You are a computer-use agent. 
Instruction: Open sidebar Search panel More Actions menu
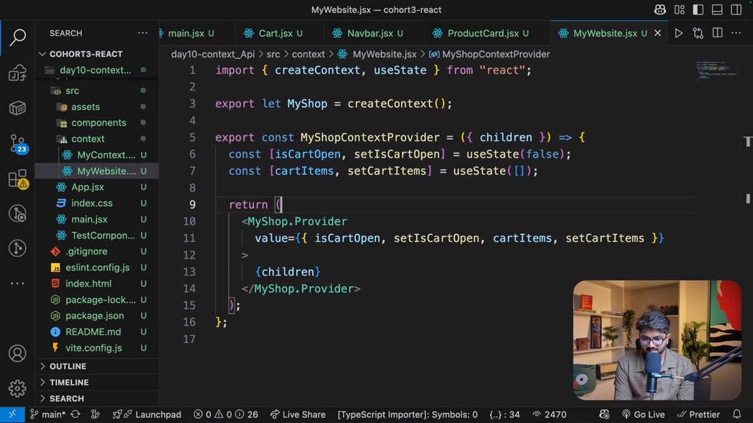143,33
